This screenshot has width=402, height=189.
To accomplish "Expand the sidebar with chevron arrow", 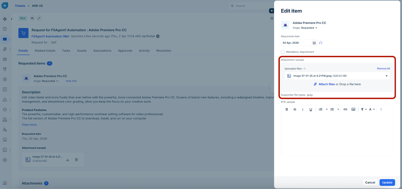I will [x=12, y=19].
